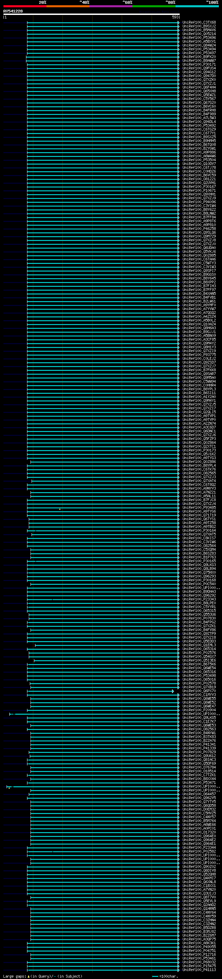
Task: Select the hit label UniRef100_P93485
Action: [x=199, y=507]
